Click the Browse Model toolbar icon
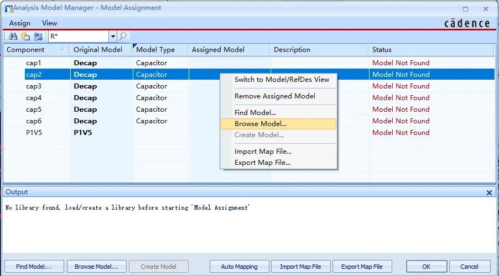 tap(25, 37)
